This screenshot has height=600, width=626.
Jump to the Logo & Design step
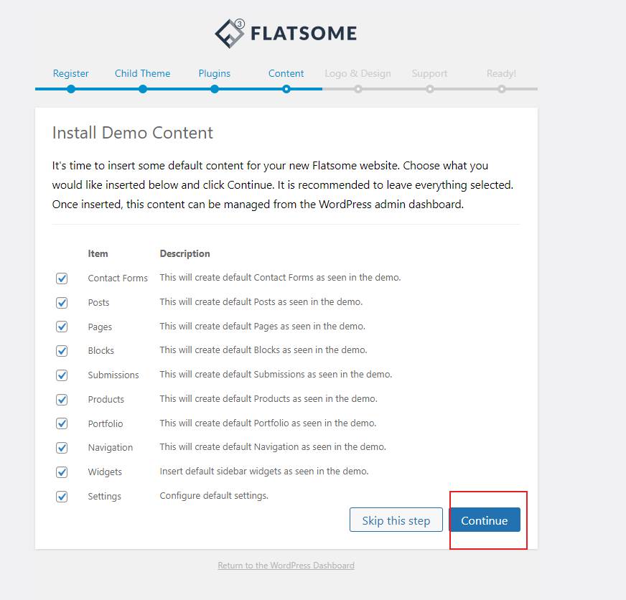click(358, 73)
